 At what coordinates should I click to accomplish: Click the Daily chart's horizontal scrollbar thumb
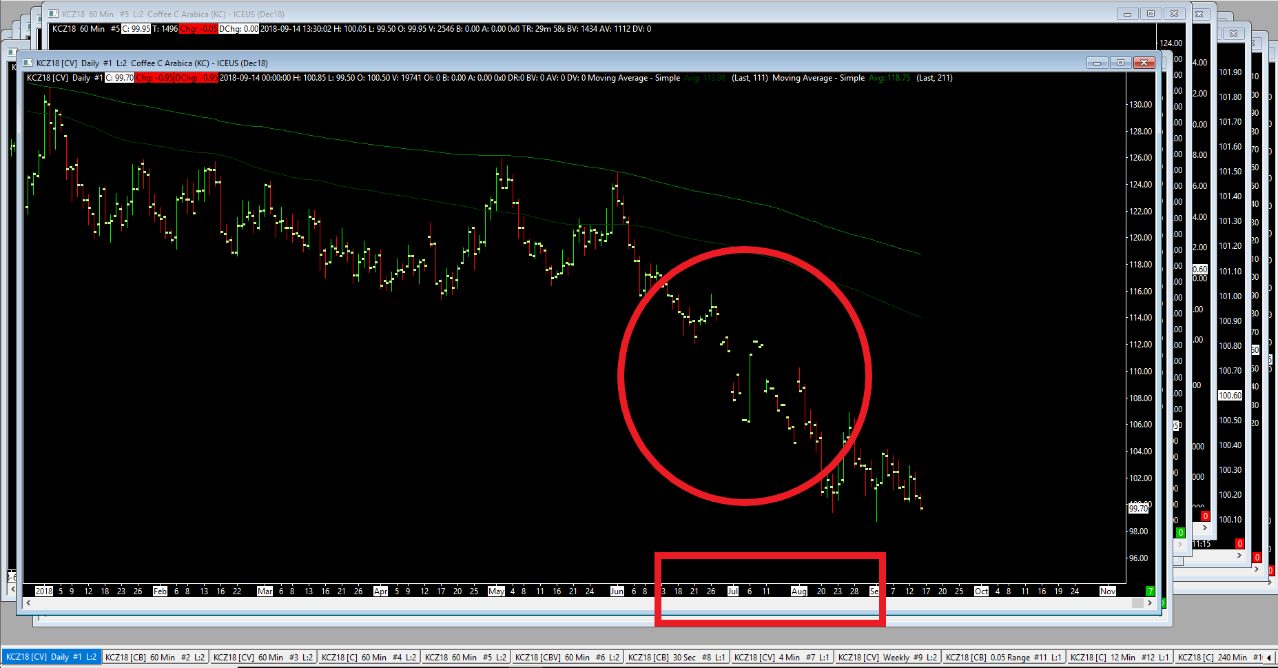(x=1137, y=603)
